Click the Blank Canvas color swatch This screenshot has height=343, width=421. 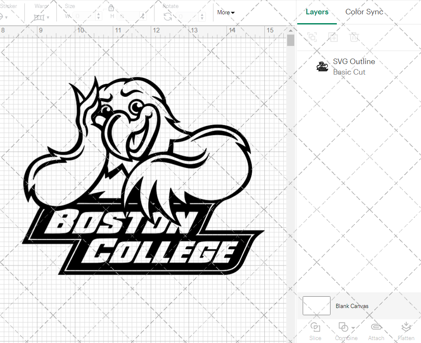(316, 306)
